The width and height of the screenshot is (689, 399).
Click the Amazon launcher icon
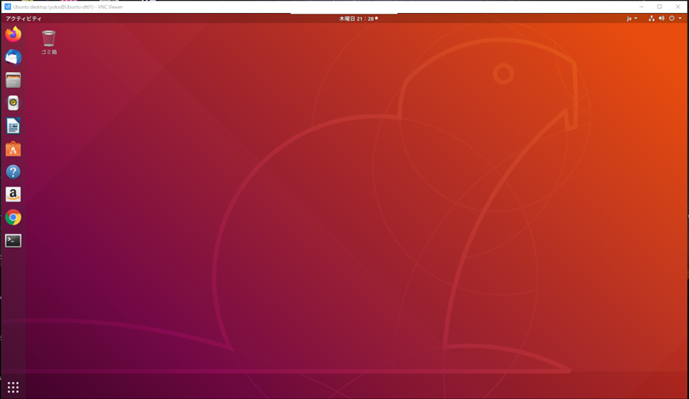tap(13, 194)
